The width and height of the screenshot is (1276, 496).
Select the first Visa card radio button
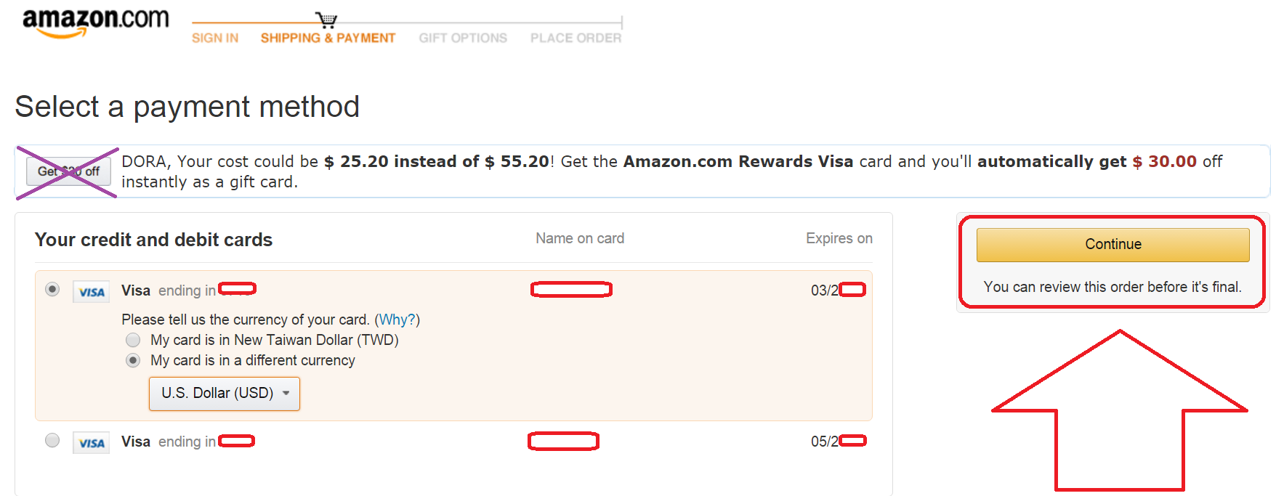pos(52,289)
